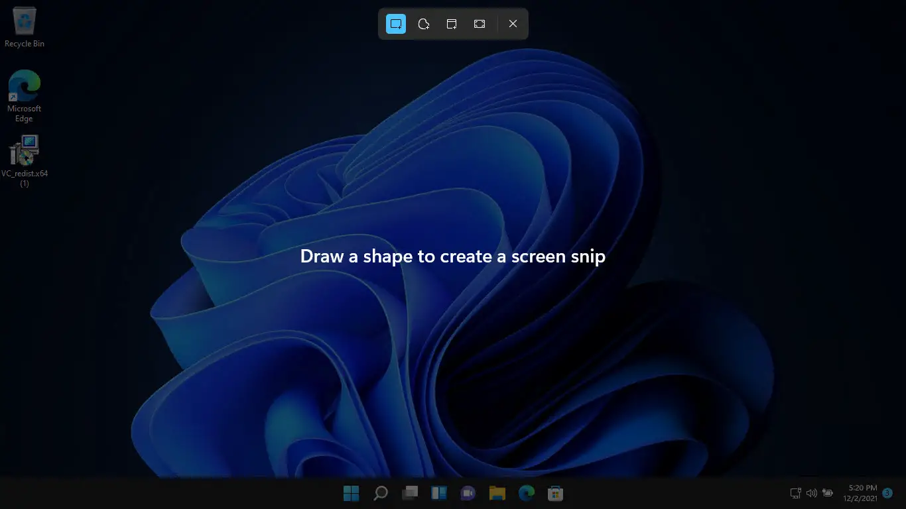Image resolution: width=906 pixels, height=509 pixels.
Task: Open the Windows Start menu
Action: click(351, 493)
